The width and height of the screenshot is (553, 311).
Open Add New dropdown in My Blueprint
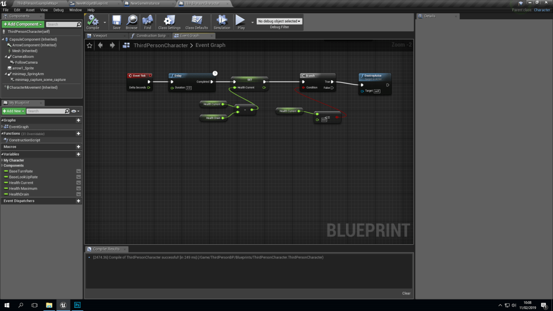click(14, 111)
